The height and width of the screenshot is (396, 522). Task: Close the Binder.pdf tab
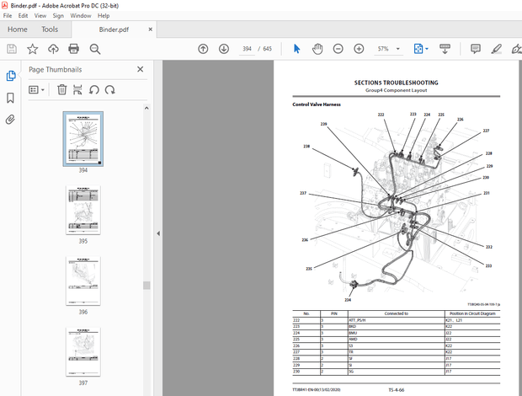pyautogui.click(x=151, y=29)
